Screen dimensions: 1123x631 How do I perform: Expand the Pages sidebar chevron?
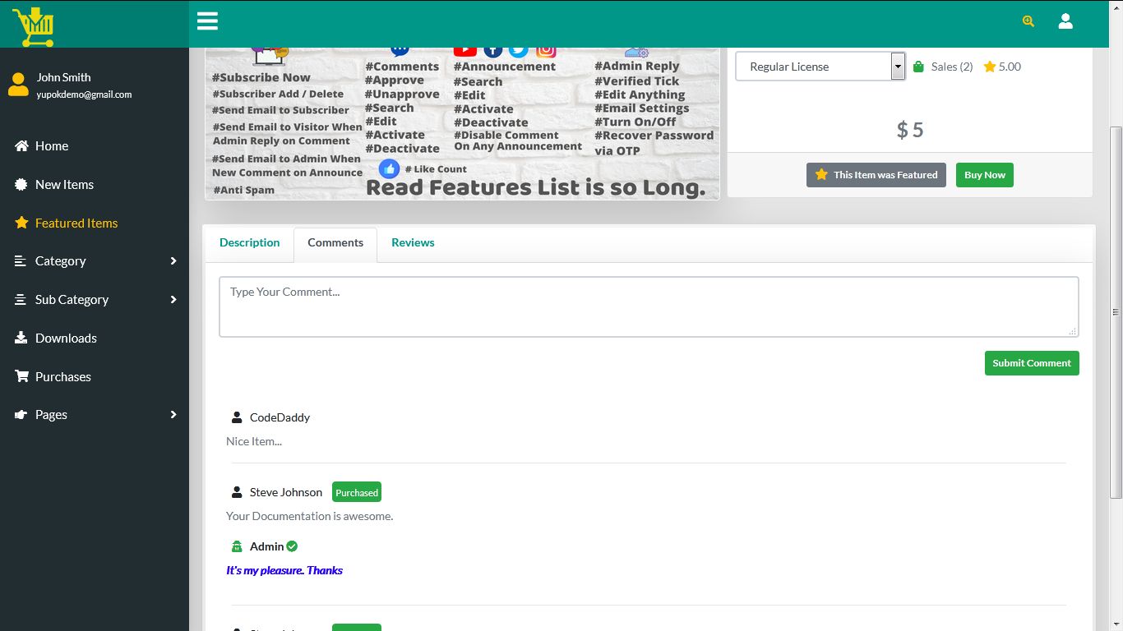pyautogui.click(x=173, y=414)
